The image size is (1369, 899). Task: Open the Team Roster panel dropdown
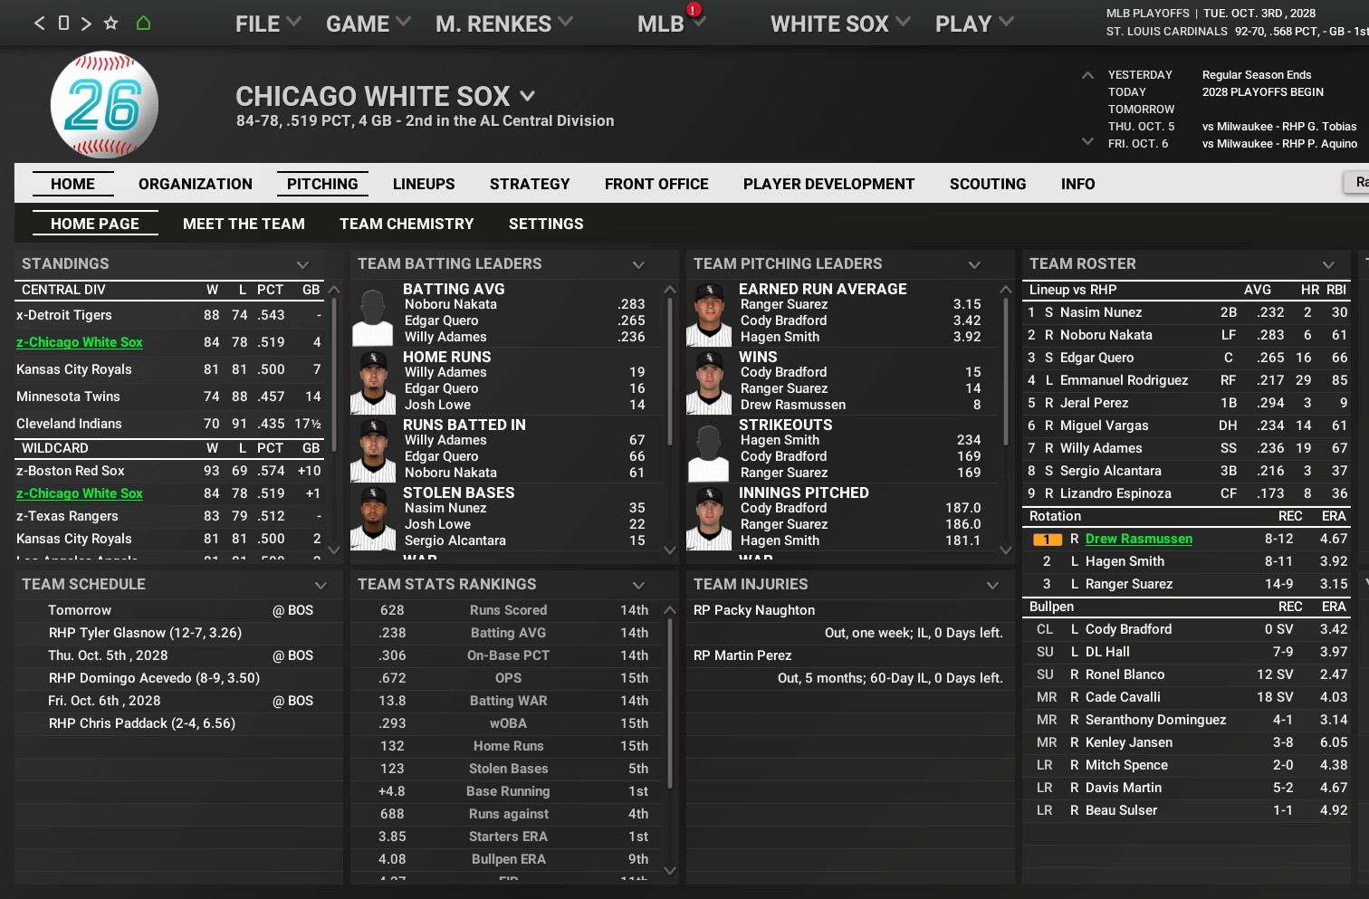(x=1328, y=264)
